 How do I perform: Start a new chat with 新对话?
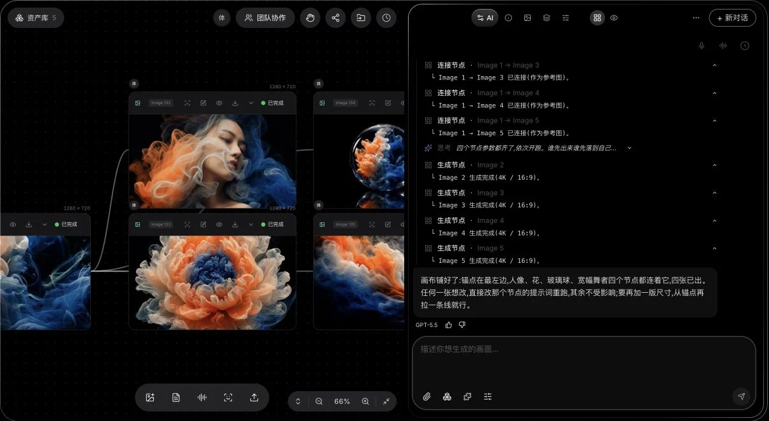pyautogui.click(x=732, y=18)
